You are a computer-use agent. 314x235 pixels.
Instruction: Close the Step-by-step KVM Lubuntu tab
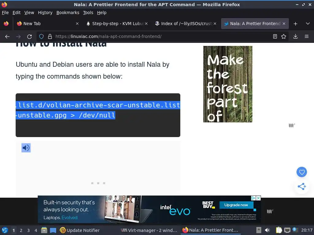146,24
